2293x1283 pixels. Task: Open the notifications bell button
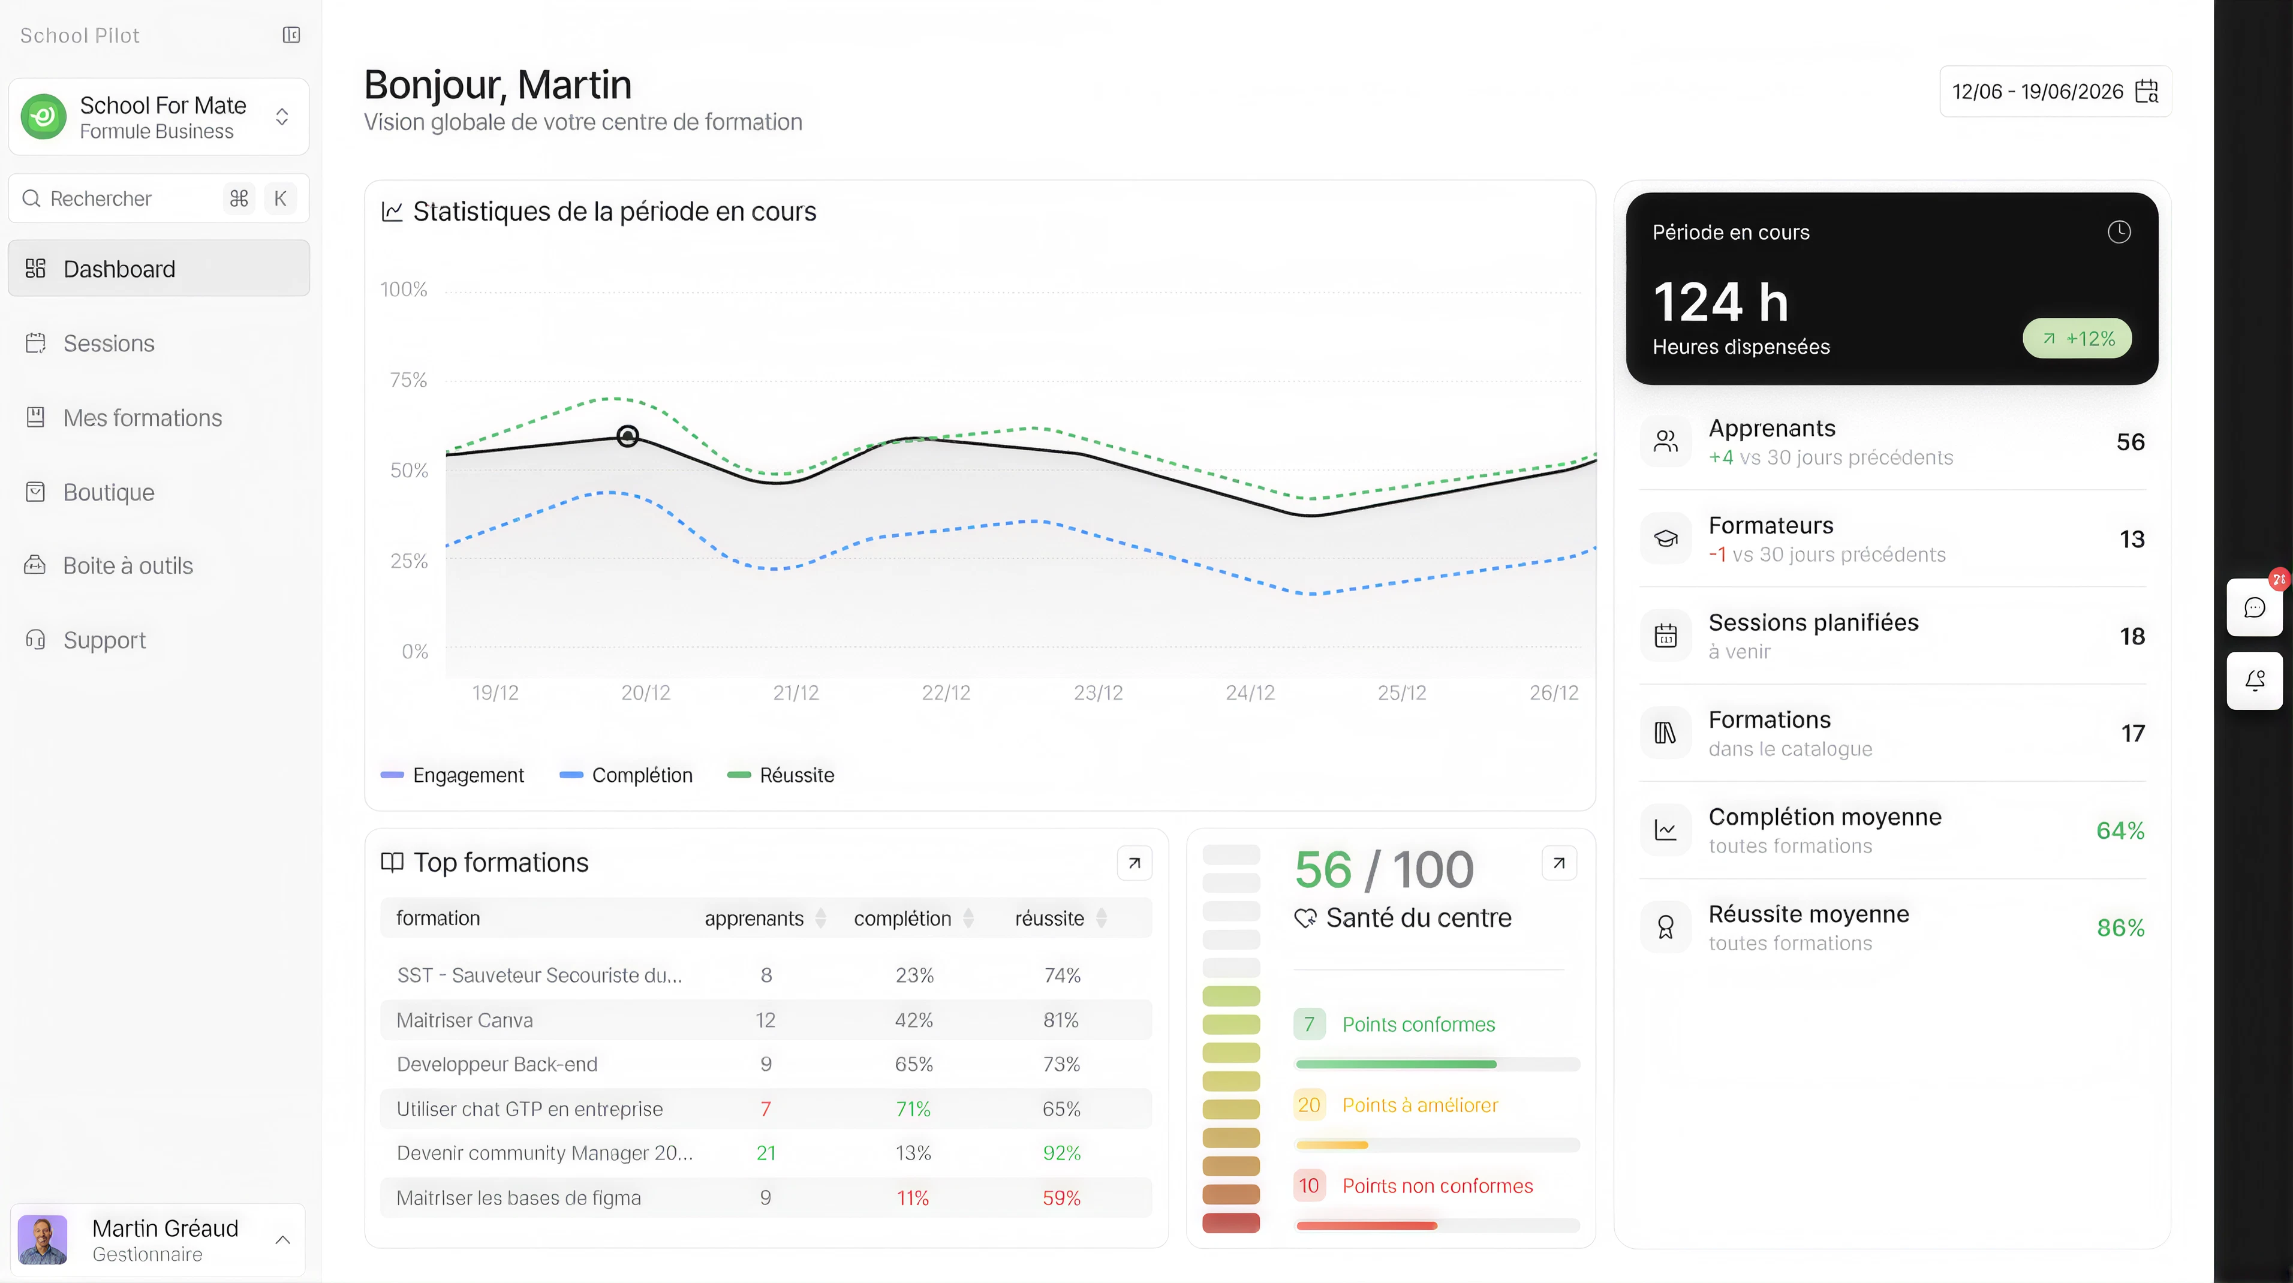[x=2255, y=680]
